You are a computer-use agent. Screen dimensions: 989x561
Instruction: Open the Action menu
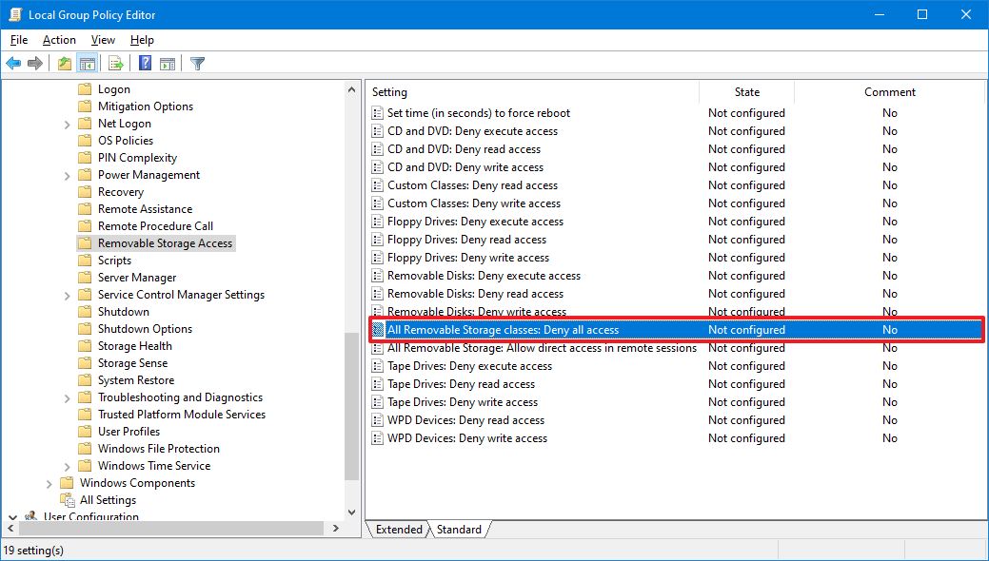[59, 40]
